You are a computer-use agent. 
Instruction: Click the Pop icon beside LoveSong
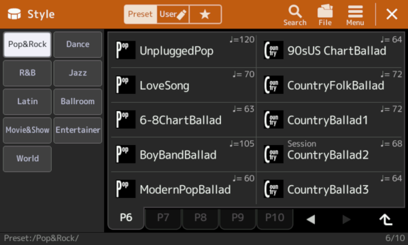pyautogui.click(x=125, y=84)
